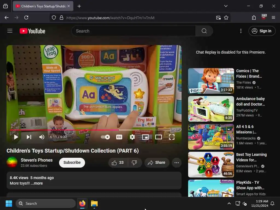280x210 pixels.
Task: Click the search magnifier button
Action: click(204, 31)
